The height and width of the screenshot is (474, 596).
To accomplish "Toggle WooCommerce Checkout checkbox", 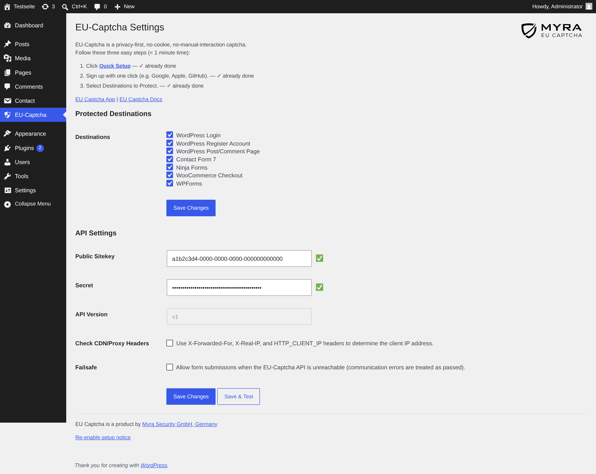I will [x=170, y=175].
